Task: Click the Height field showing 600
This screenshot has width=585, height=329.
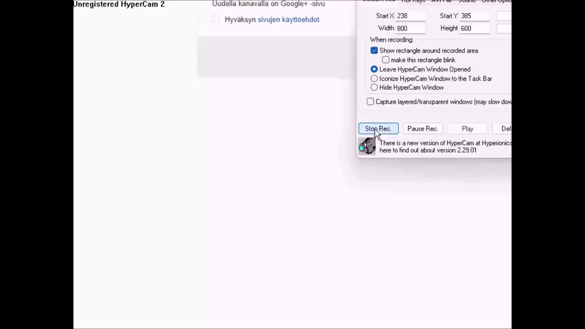Action: click(x=475, y=28)
